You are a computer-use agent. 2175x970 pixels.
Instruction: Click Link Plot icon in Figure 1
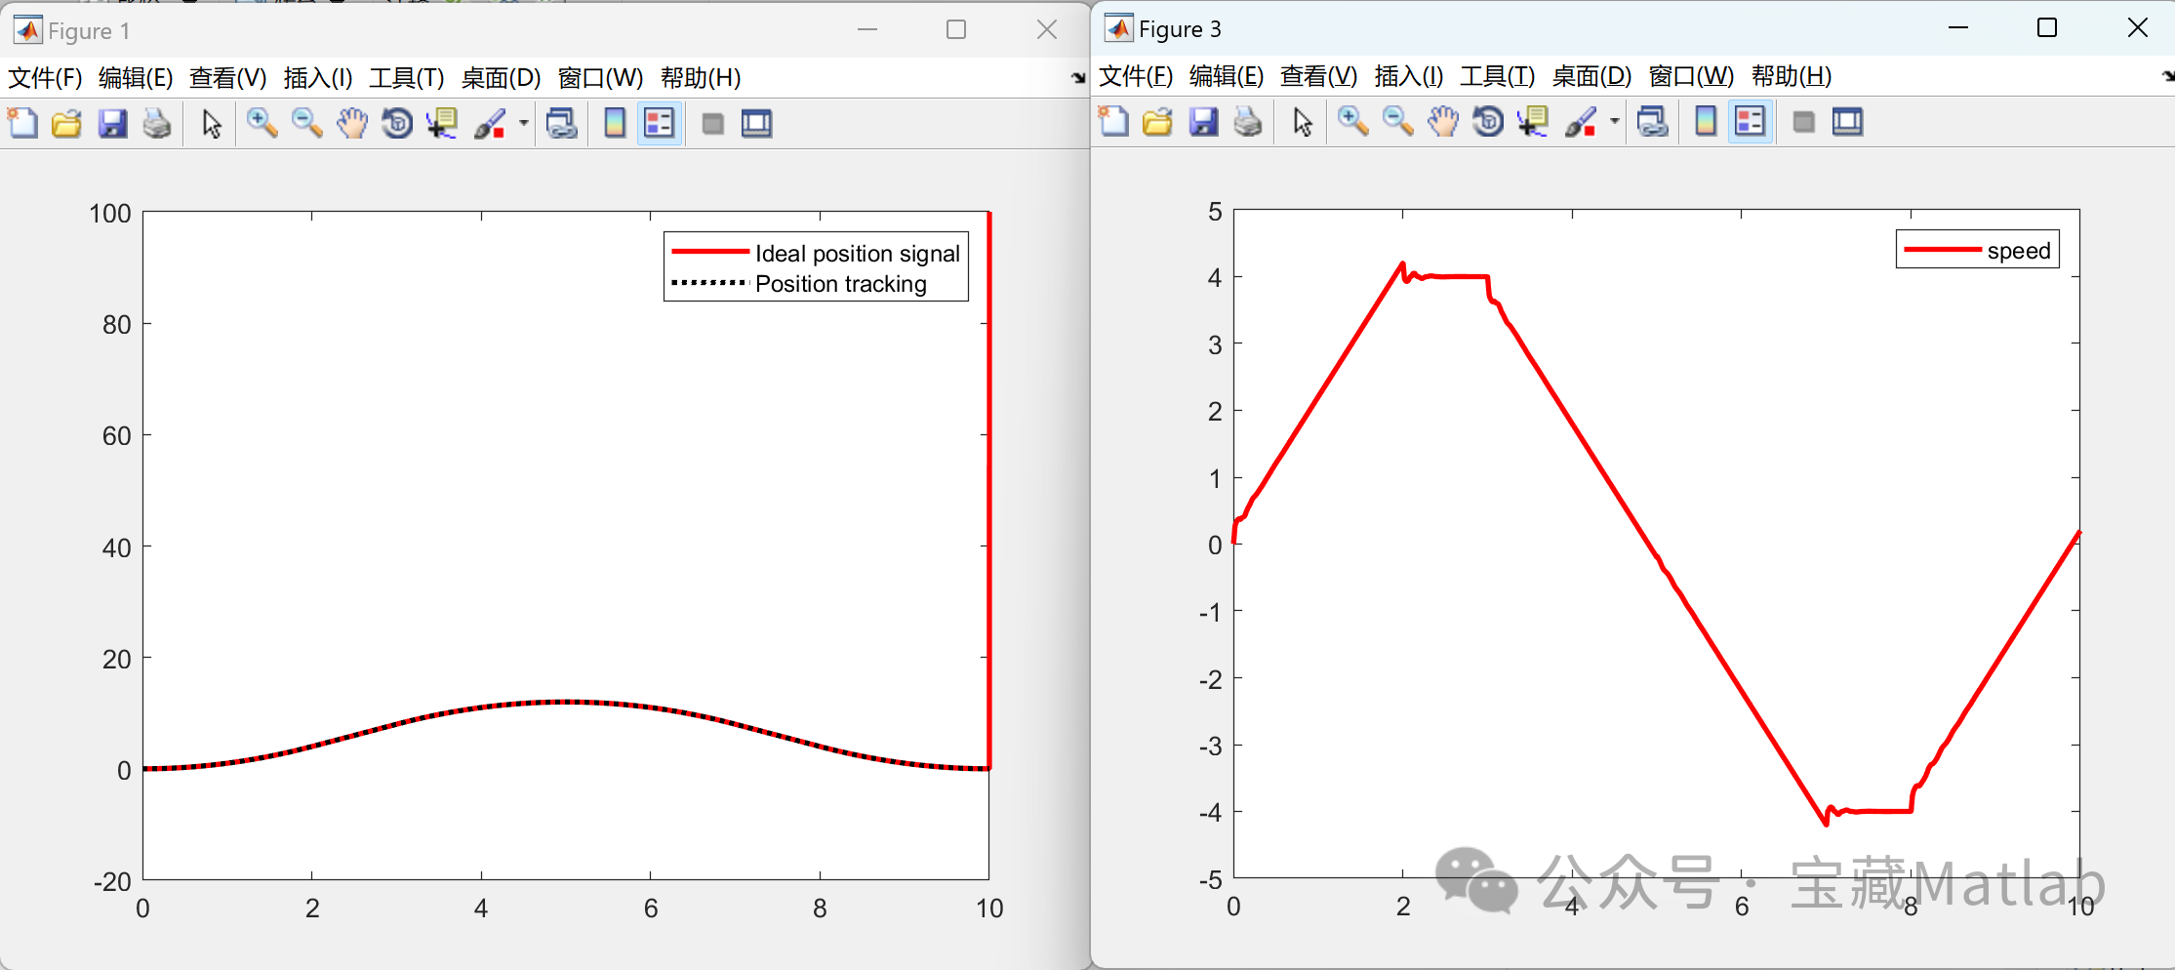[x=561, y=123]
